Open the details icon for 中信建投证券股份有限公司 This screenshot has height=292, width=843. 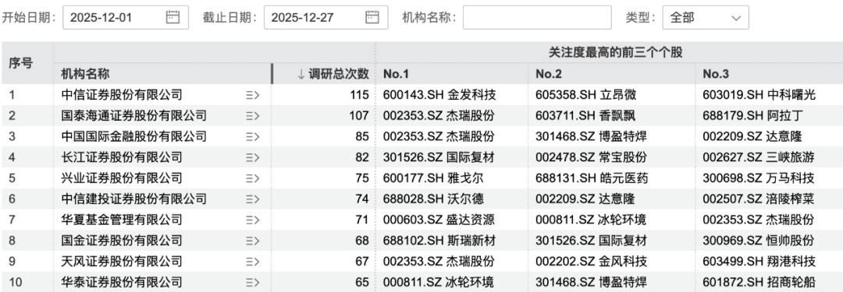coord(253,199)
